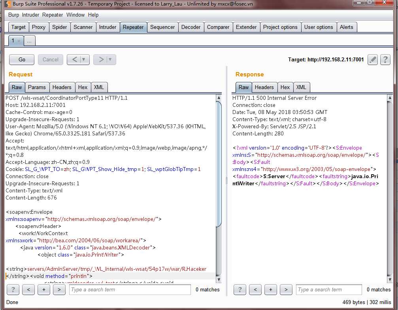Open Repeater help question mark next to target

385,60
